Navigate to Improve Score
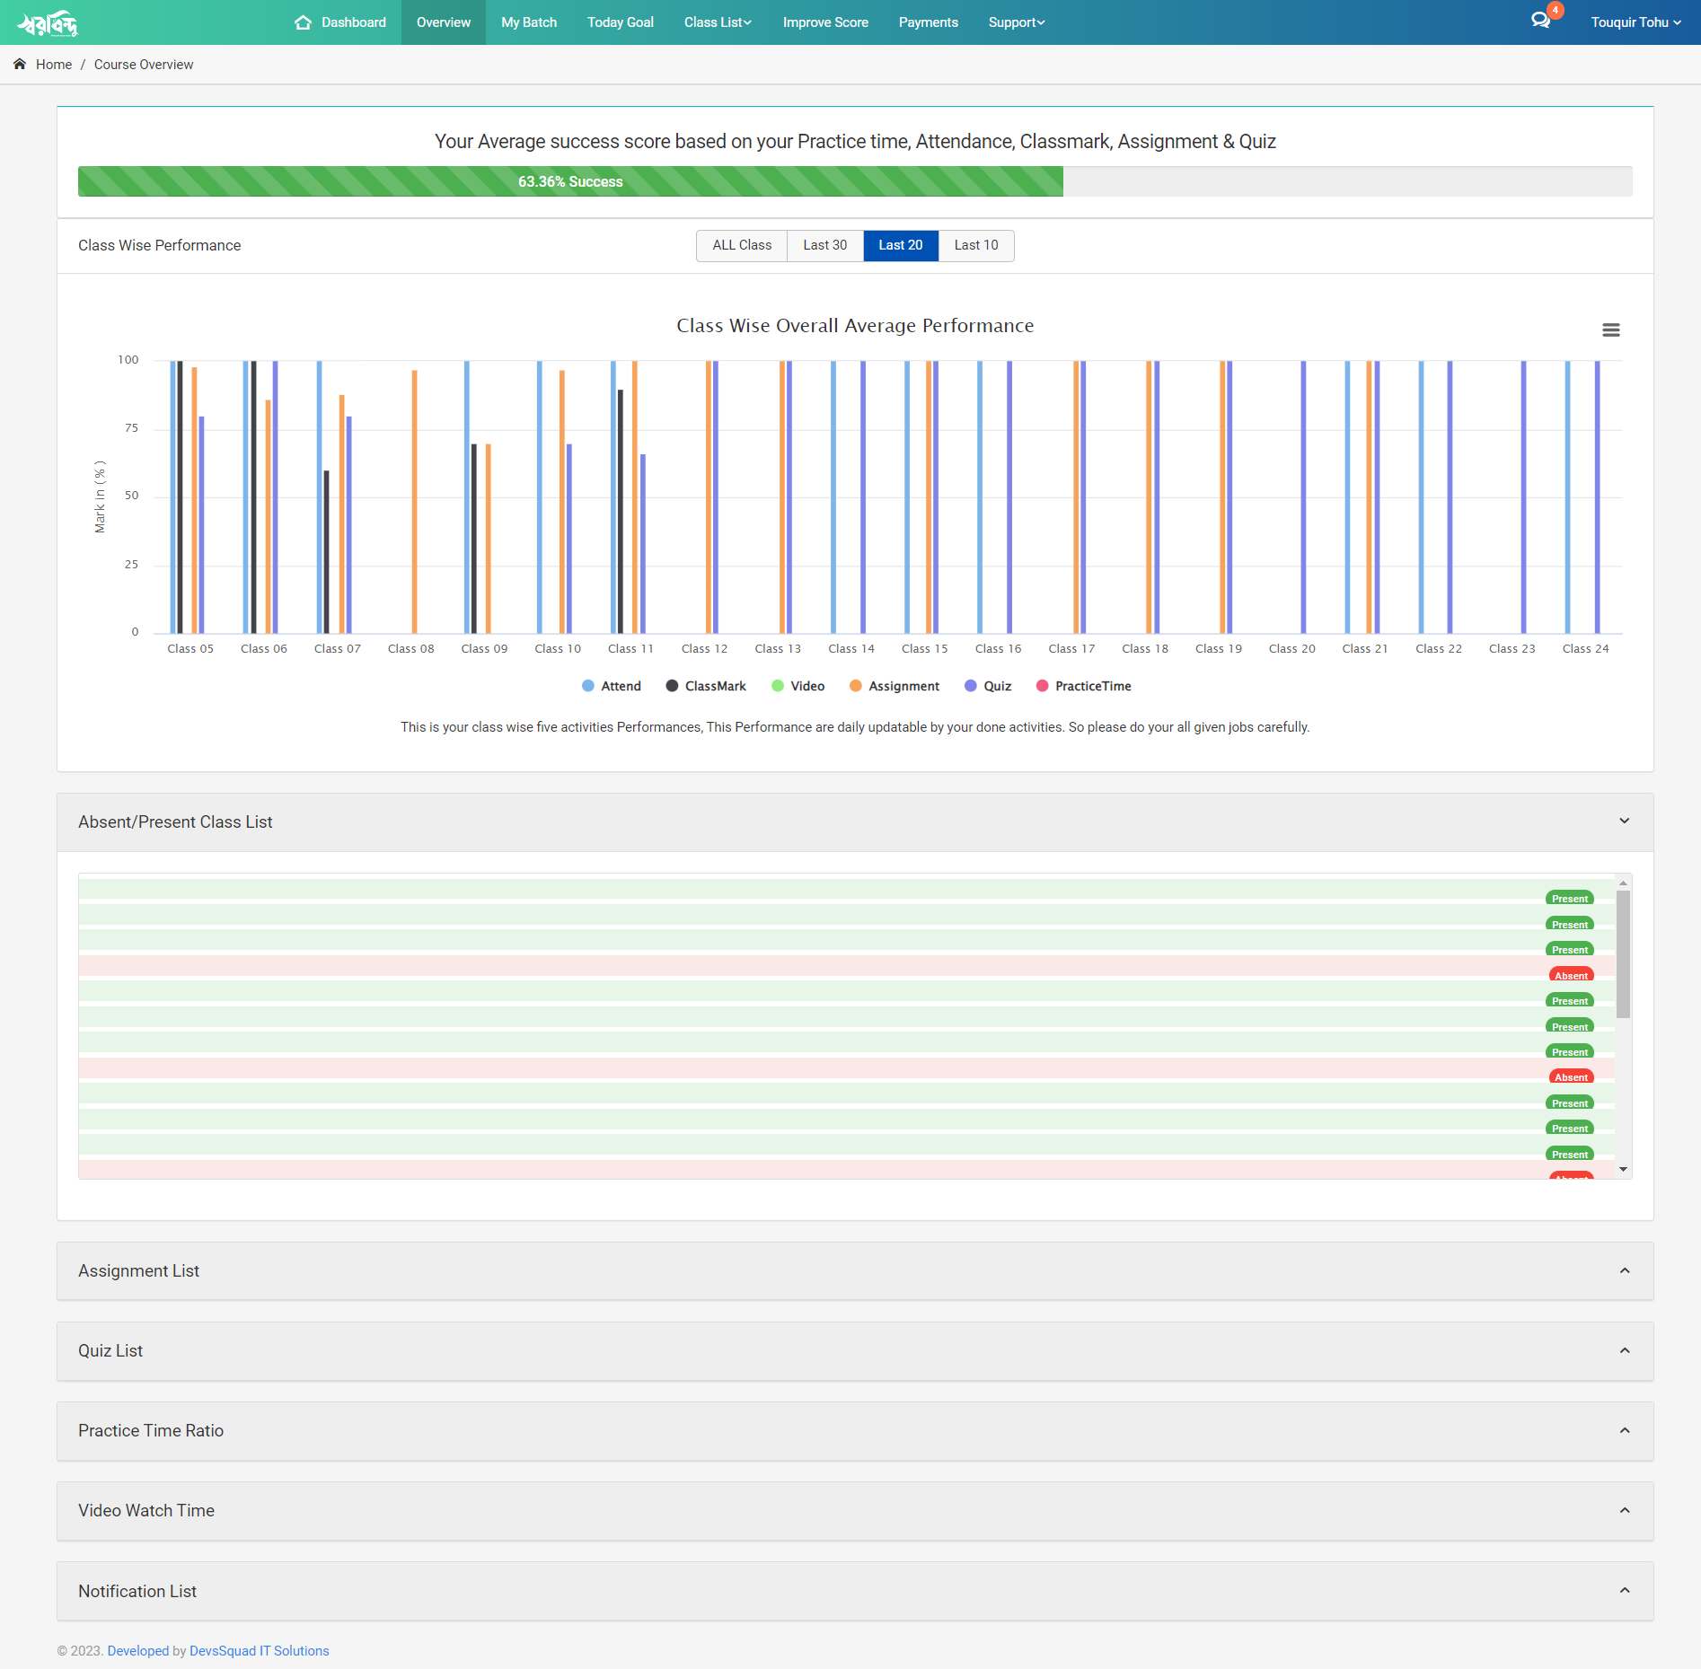 pos(825,22)
